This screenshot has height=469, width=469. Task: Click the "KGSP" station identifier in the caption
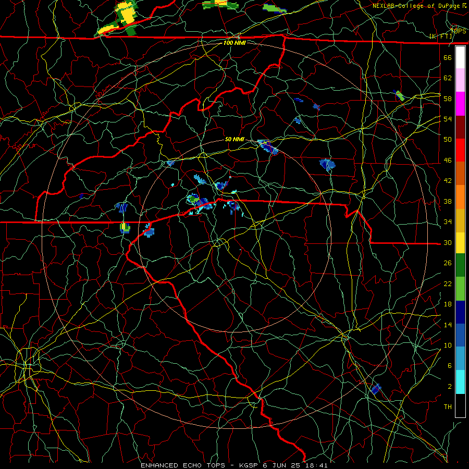250,465
